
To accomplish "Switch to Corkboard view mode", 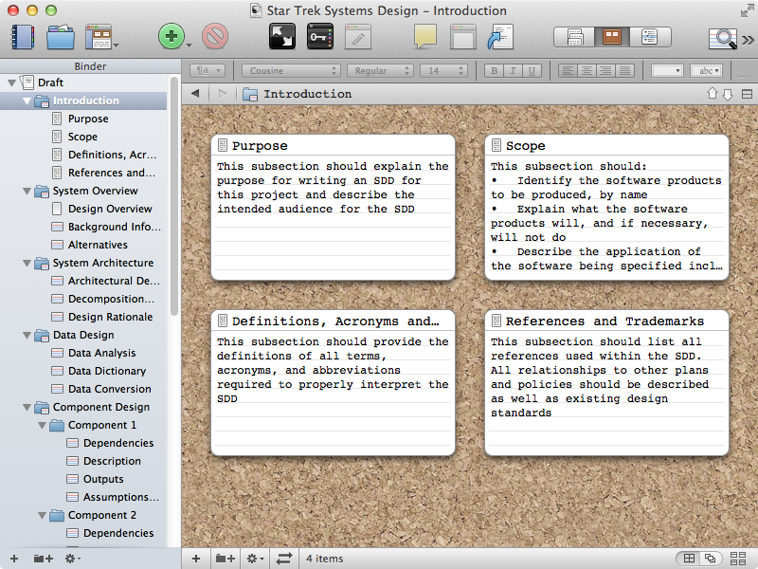I will click(612, 37).
